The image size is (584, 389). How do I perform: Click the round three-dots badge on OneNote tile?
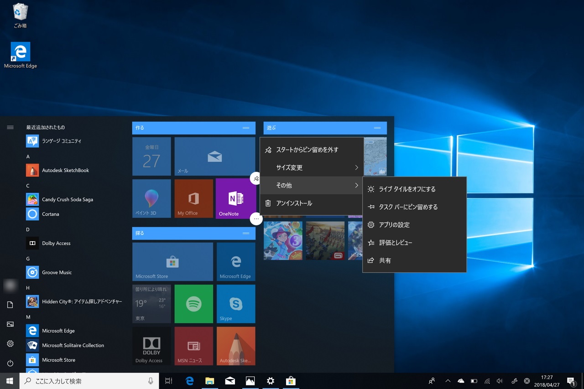(256, 219)
